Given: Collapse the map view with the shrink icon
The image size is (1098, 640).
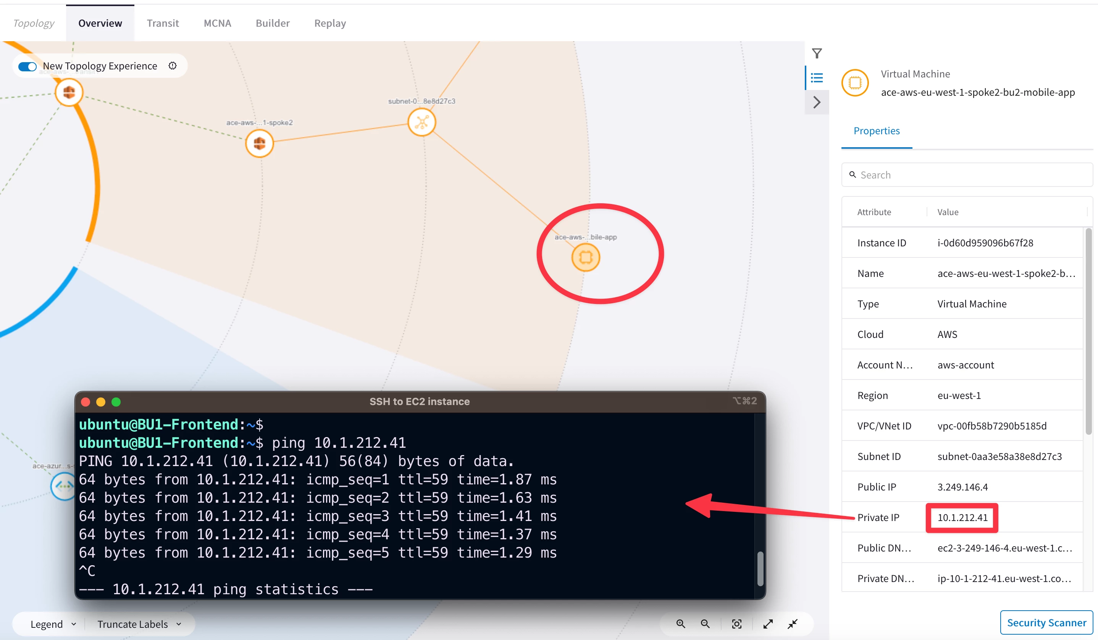Looking at the screenshot, I should tap(792, 624).
